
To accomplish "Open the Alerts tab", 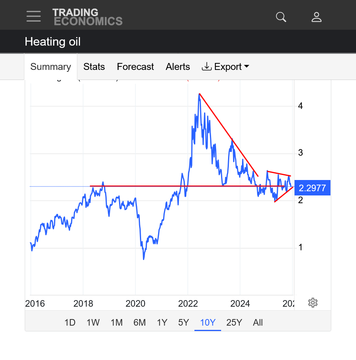I will (x=178, y=67).
